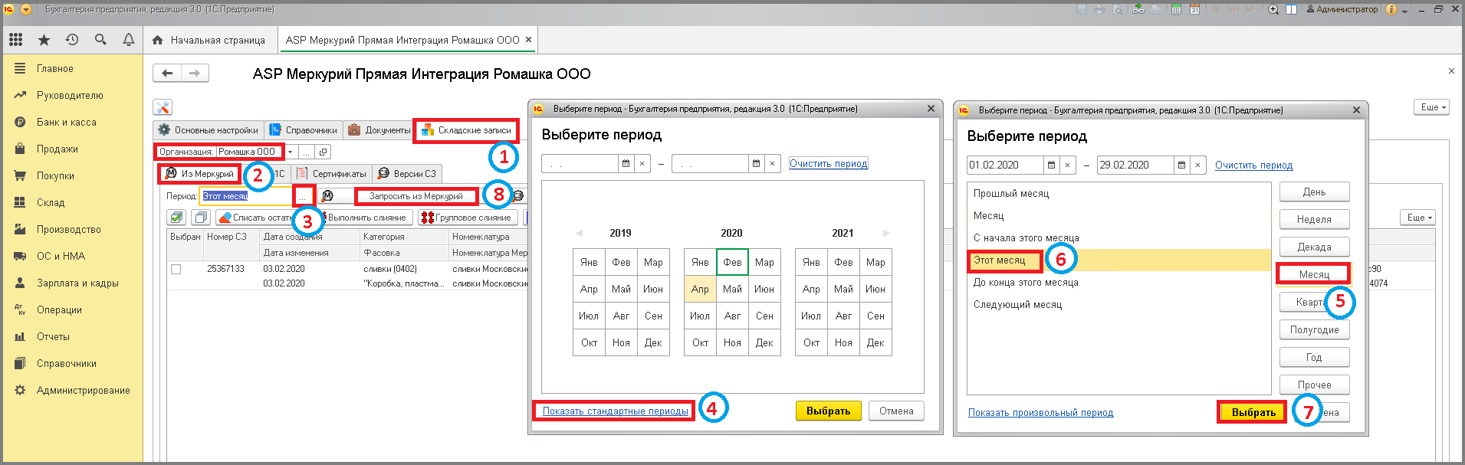Clear the 29.02.2020 end date with its x
Image resolution: width=1465 pixels, height=465 pixels.
pos(1197,165)
